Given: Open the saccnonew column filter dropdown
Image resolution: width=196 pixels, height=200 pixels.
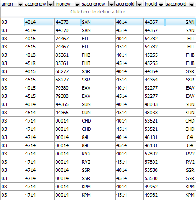Looking at the screenshot, I should click(x=111, y=4).
